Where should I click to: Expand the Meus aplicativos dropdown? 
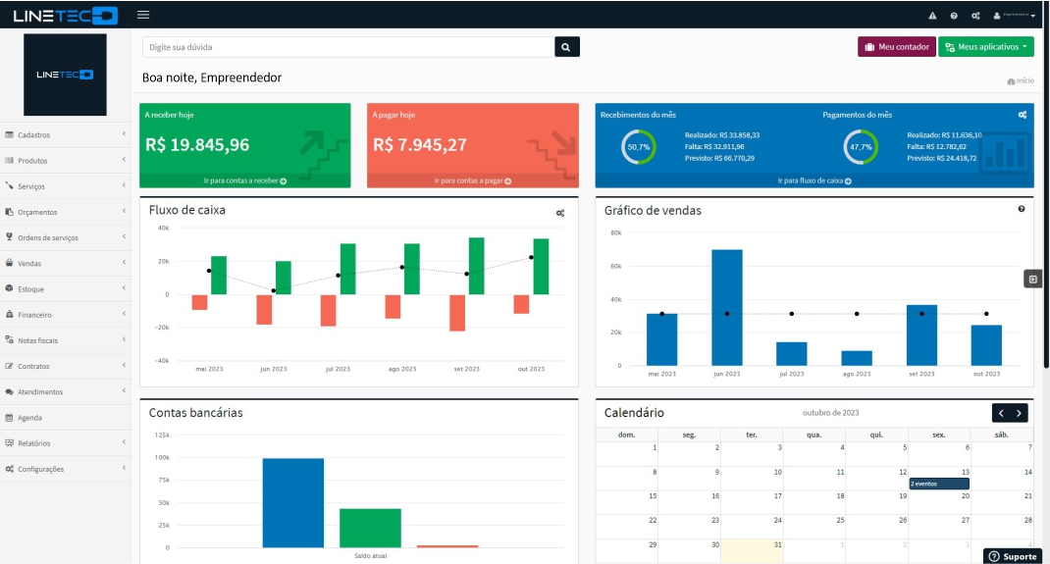[x=985, y=47]
